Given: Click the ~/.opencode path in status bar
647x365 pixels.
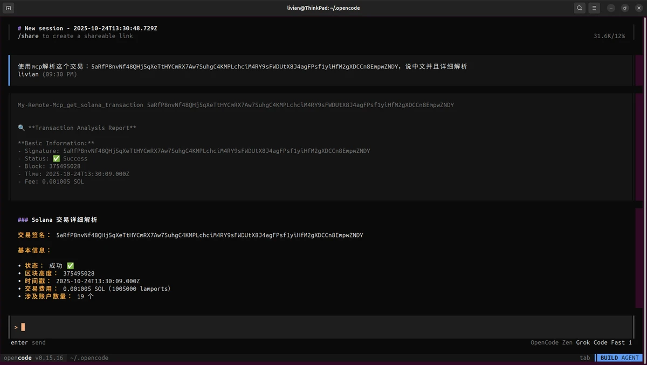Looking at the screenshot, I should 89,358.
